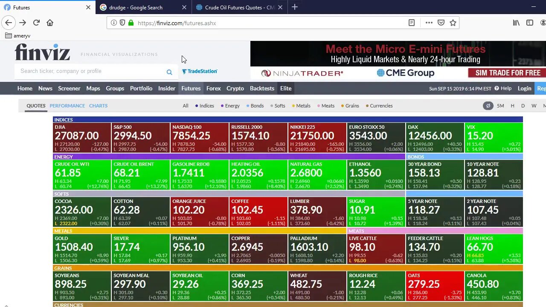The width and height of the screenshot is (546, 307).
Task: Click the browser Back arrow button
Action: pos(9,23)
